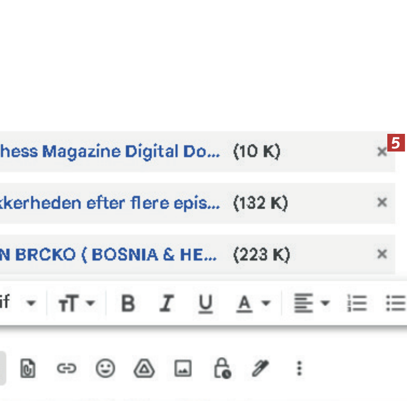Open the emoji picker
407x401 pixels.
pyautogui.click(x=105, y=369)
